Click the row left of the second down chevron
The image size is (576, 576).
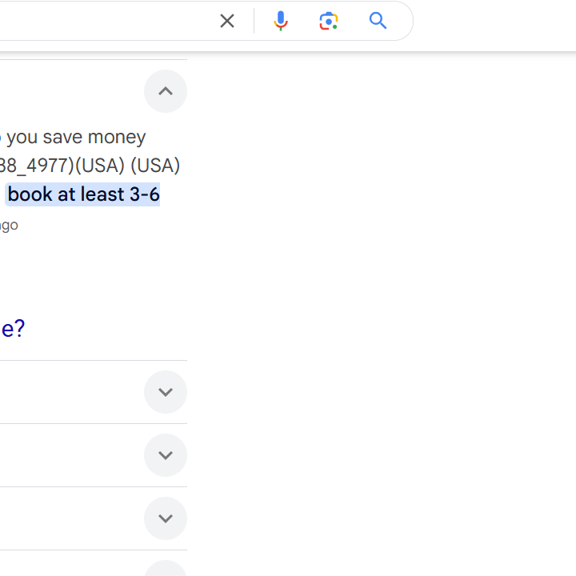(x=64, y=455)
